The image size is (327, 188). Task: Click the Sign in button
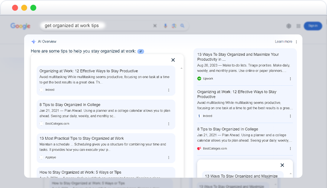click(313, 26)
